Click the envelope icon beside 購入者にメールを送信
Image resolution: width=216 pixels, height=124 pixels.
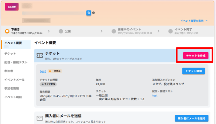click(x=40, y=118)
